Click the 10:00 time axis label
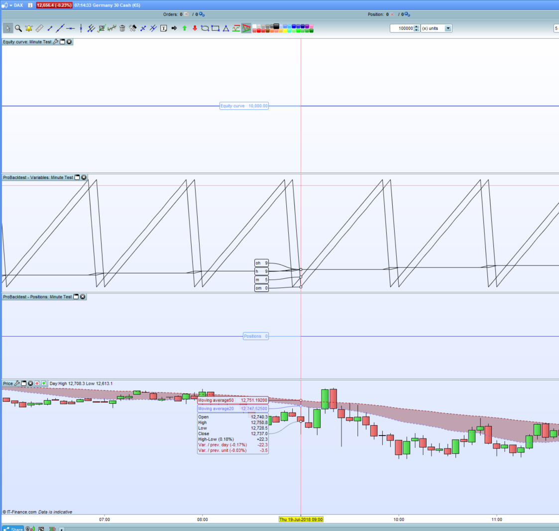559x531 pixels. pos(399,520)
